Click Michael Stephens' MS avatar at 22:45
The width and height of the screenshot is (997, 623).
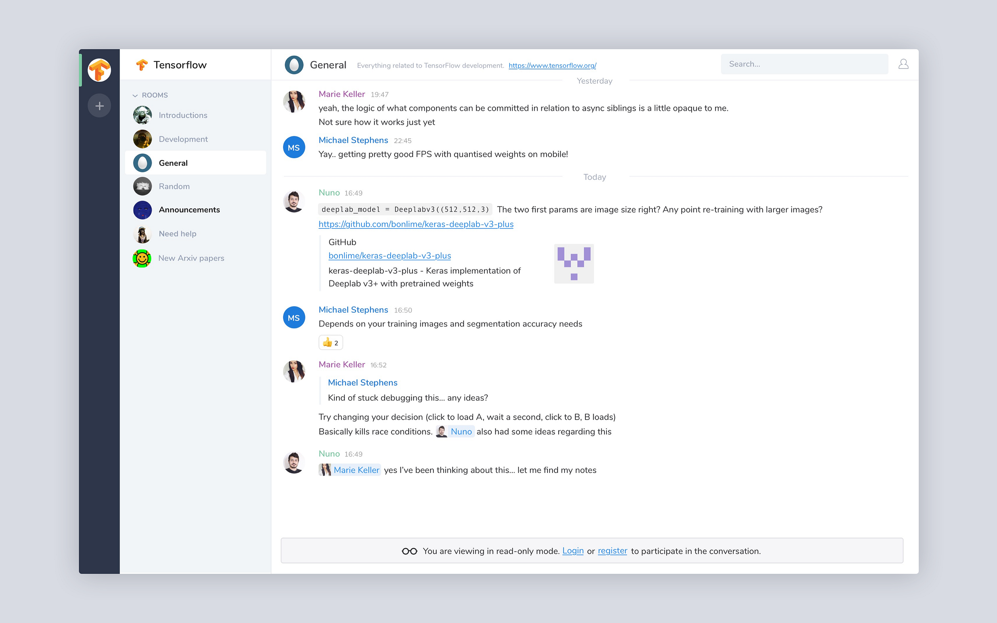click(294, 147)
